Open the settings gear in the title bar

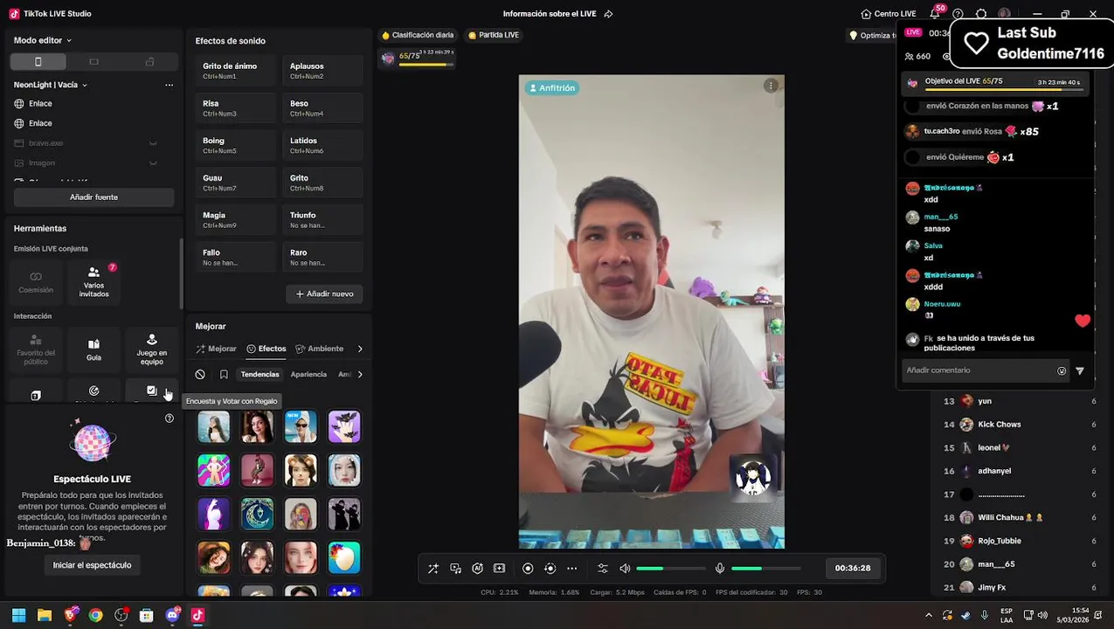click(981, 14)
